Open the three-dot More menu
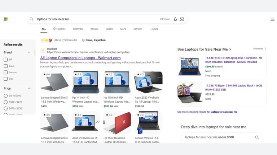277x155 pixels. pyautogui.click(x=154, y=29)
